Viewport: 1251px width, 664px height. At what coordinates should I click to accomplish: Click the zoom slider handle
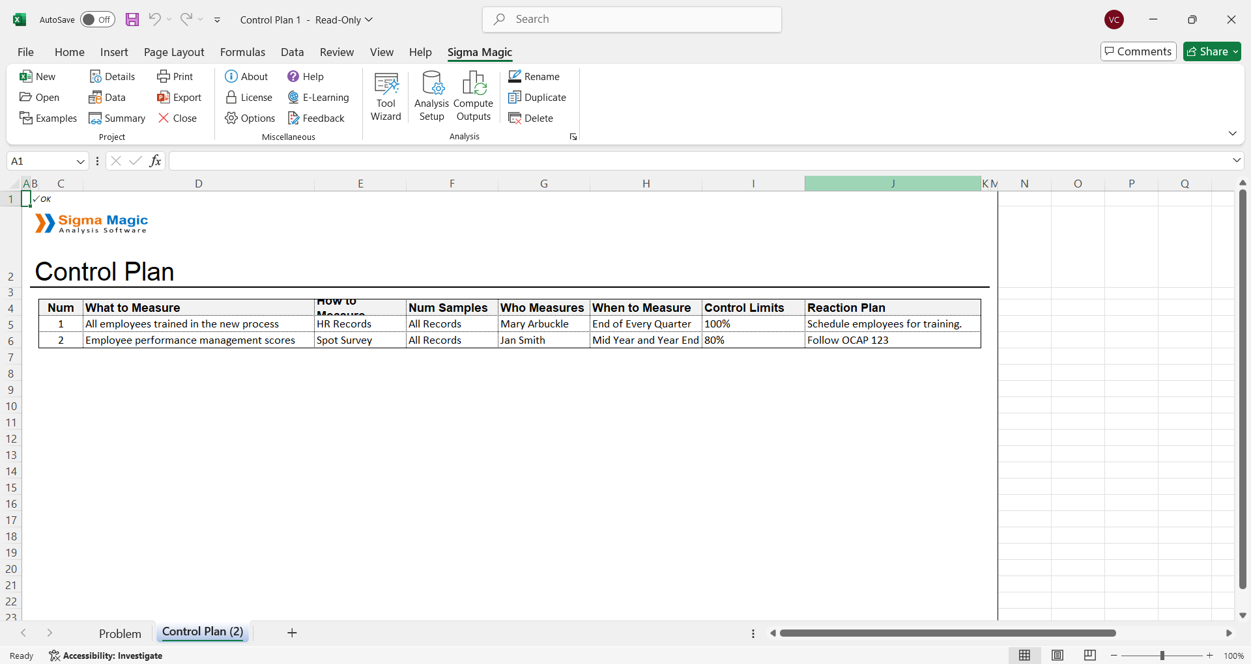click(1162, 656)
